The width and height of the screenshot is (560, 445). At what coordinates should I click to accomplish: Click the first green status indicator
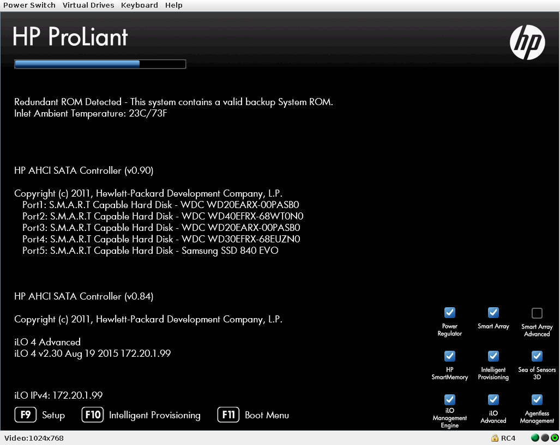[x=535, y=438]
